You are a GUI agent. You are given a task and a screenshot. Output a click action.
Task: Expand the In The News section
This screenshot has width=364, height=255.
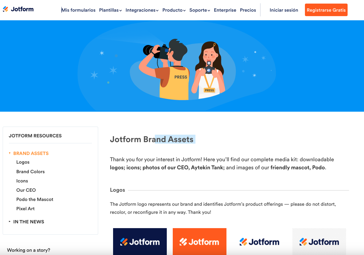coord(27,222)
